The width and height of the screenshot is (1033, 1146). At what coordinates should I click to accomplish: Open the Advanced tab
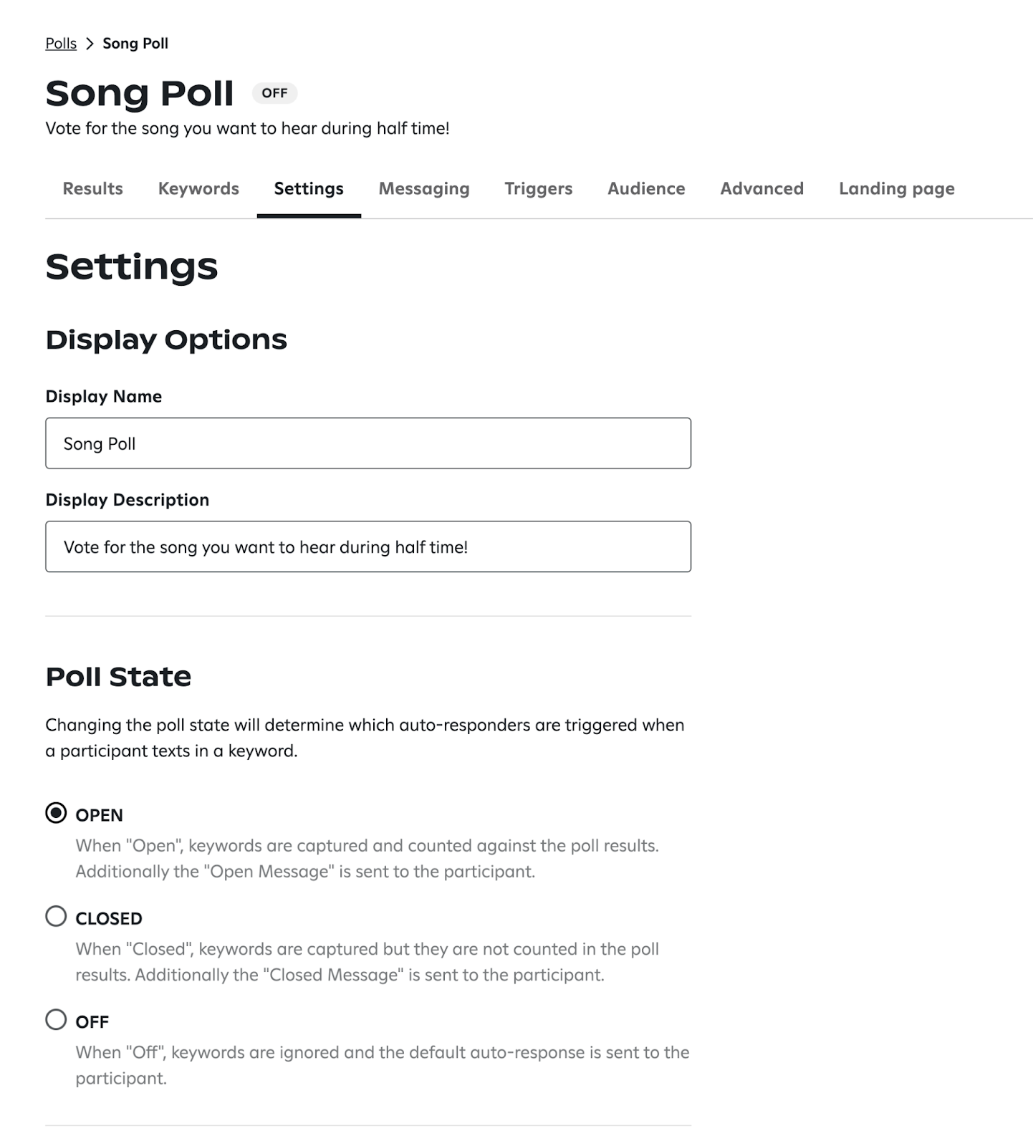pos(761,188)
